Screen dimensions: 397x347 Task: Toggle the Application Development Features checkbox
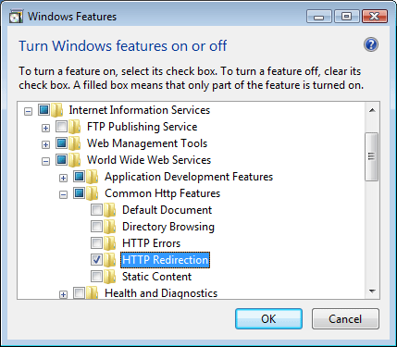pyautogui.click(x=79, y=176)
